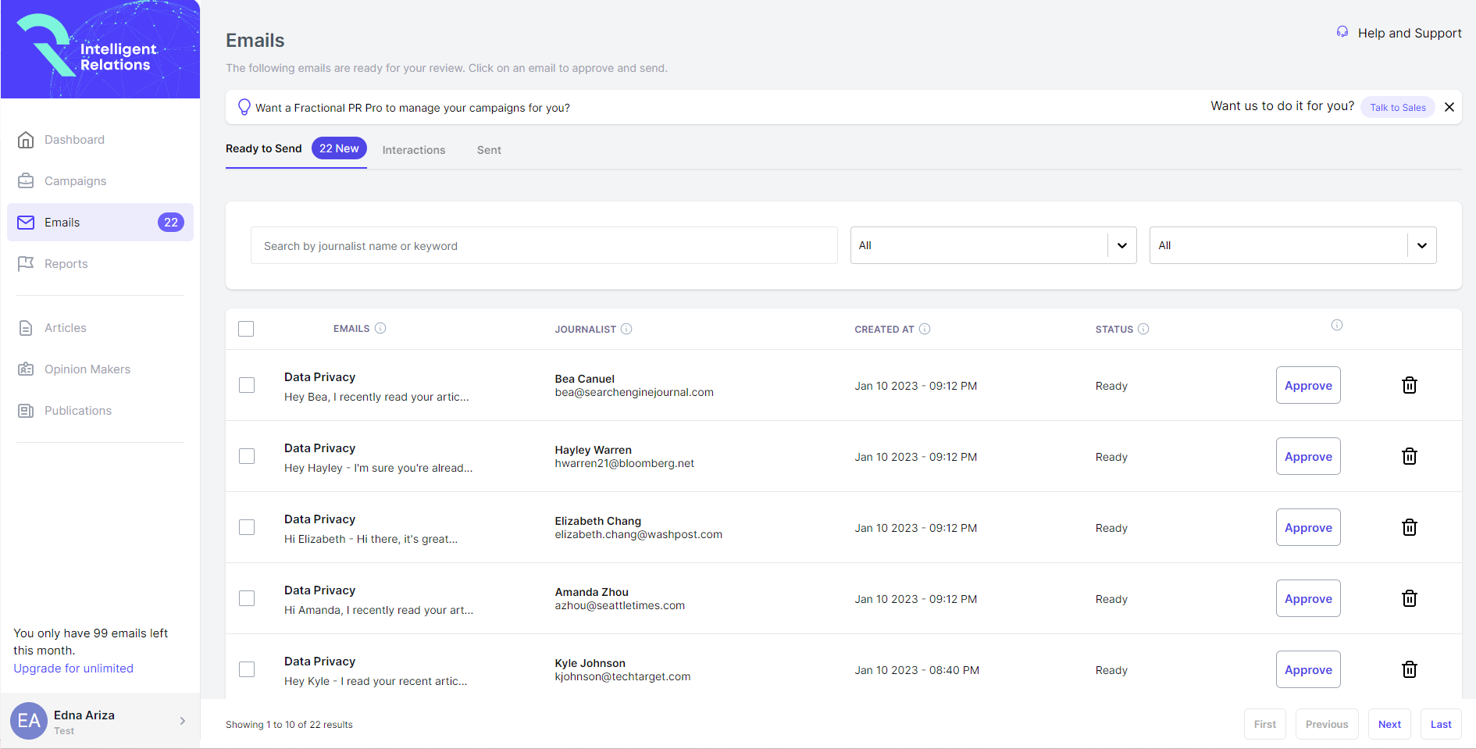
Task: Select all emails with header checkbox
Action: click(x=246, y=329)
